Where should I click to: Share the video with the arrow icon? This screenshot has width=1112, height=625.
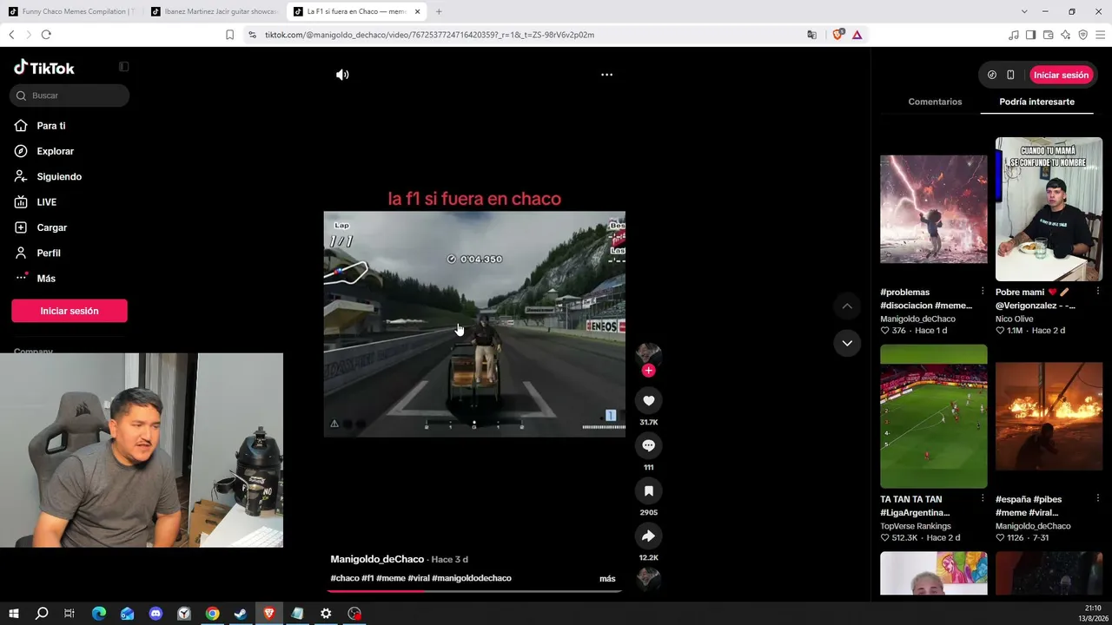pos(648,536)
